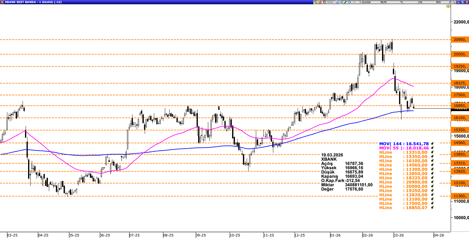Select the LIN scale option
The height and width of the screenshot is (238, 469).
tap(420, 2)
